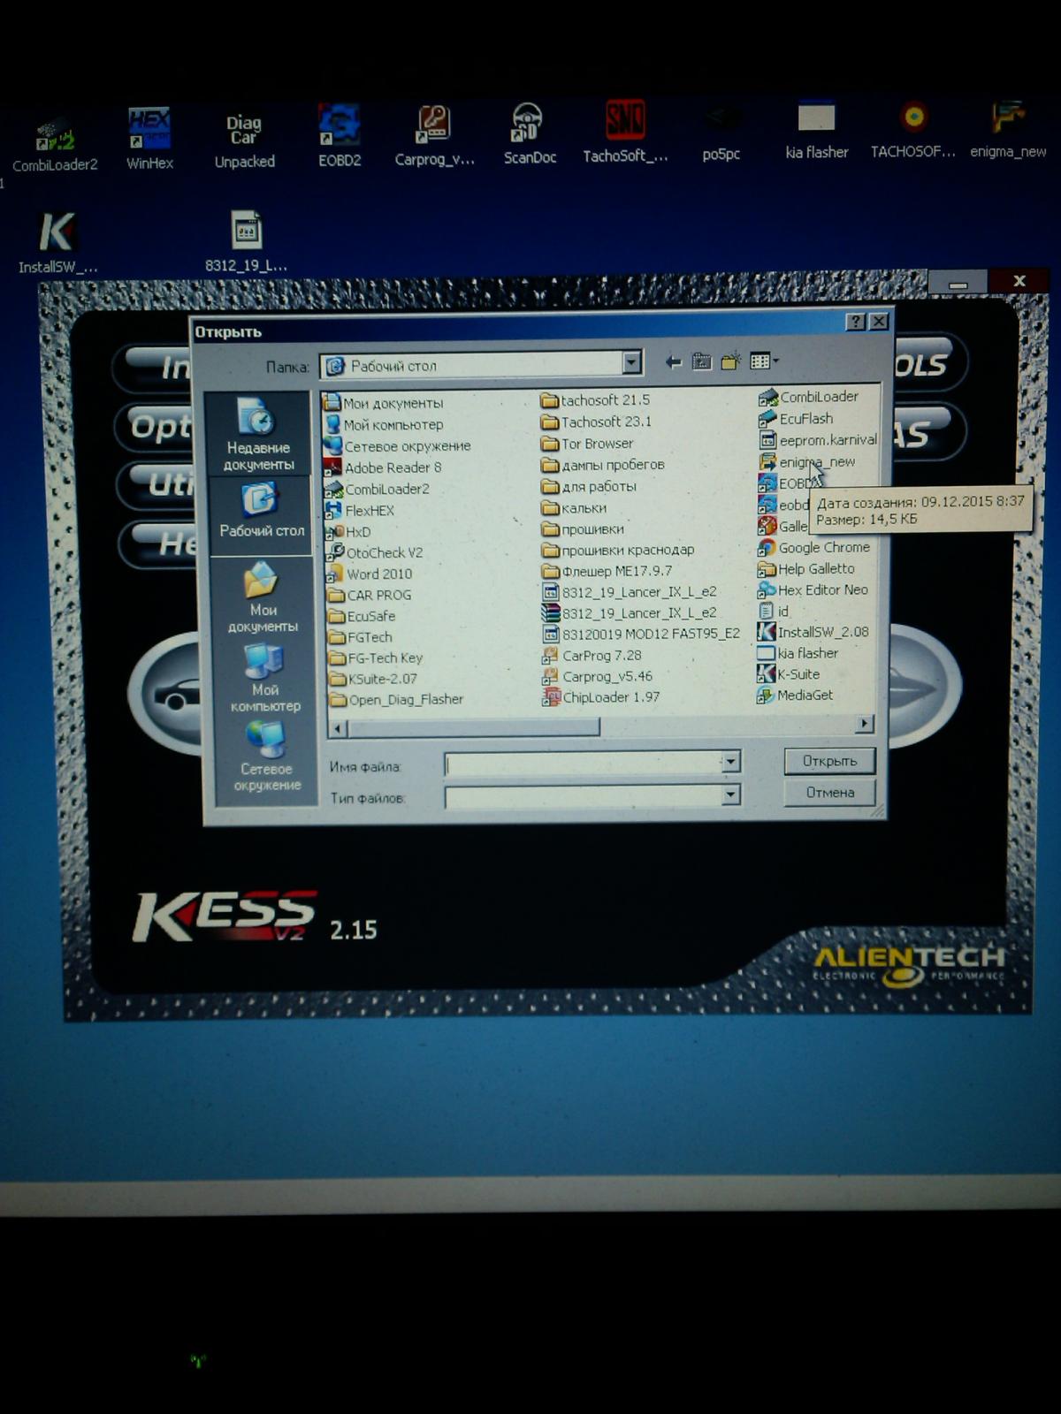Screen dimensions: 1061x1414
Task: Click the Имя файла text field
Action: click(x=584, y=763)
